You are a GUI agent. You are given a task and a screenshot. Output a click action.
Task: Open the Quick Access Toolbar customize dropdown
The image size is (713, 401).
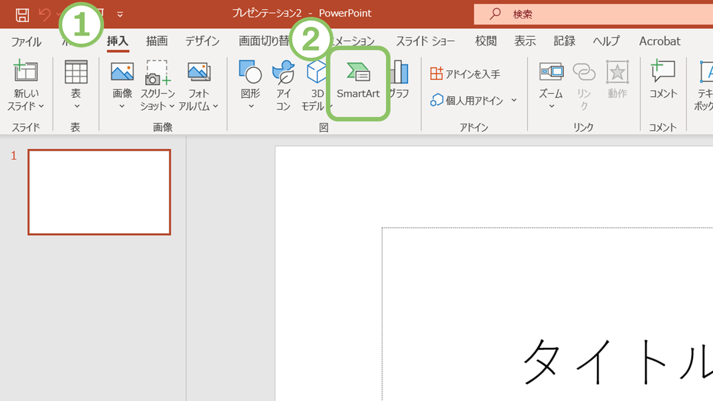(120, 14)
